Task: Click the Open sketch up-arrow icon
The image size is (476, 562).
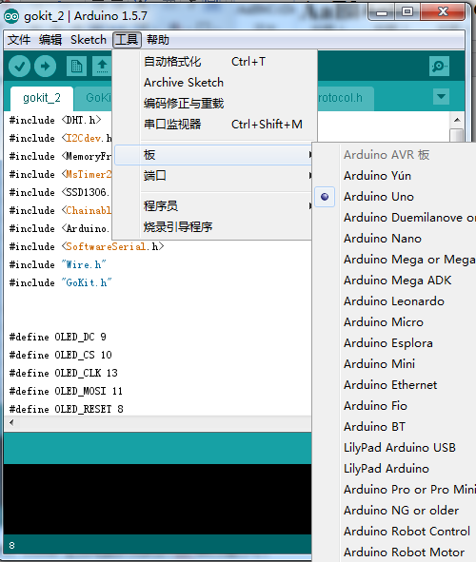Action: coord(102,67)
